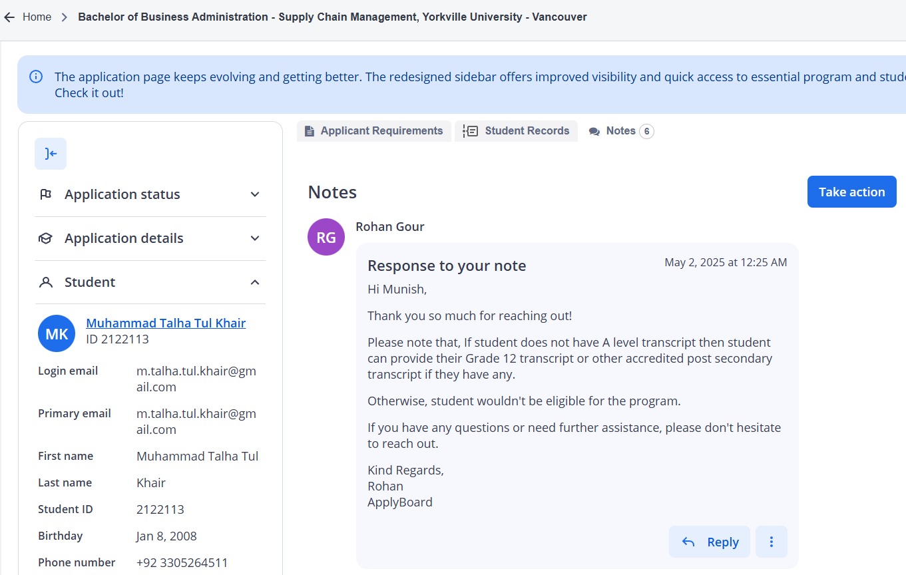Collapse the Student section chevron
Image resolution: width=906 pixels, height=575 pixels.
[254, 282]
